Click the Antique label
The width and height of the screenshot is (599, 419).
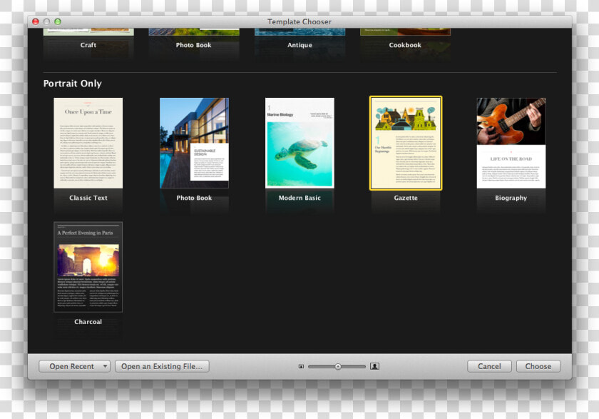point(300,45)
